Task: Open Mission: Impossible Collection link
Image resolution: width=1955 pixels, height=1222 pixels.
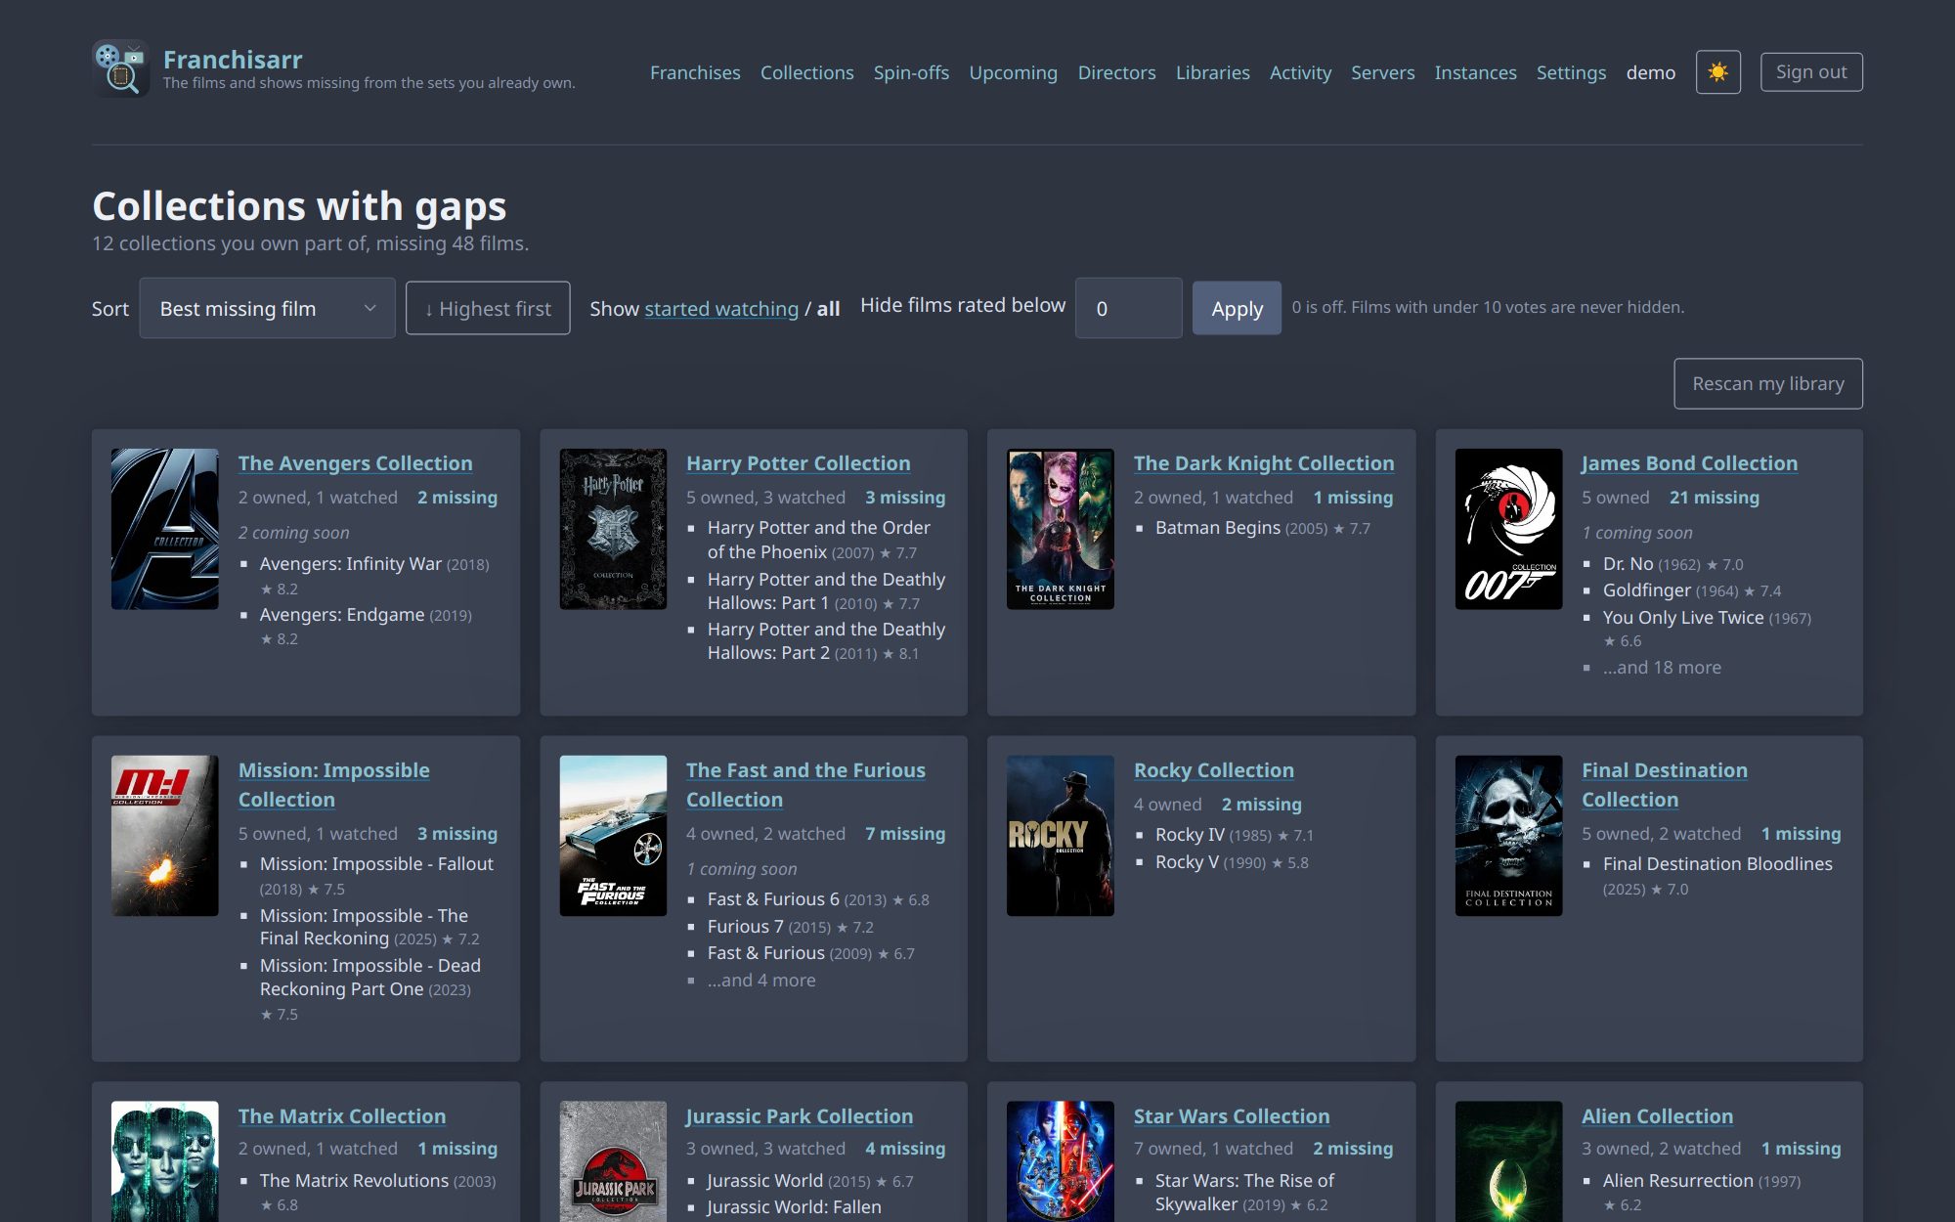Action: click(x=333, y=785)
